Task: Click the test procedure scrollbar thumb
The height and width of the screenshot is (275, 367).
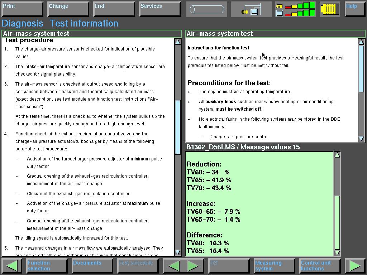Action: point(178,127)
